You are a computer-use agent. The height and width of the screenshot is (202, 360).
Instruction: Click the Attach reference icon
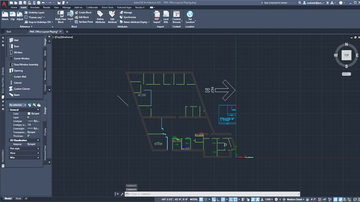point(5,16)
